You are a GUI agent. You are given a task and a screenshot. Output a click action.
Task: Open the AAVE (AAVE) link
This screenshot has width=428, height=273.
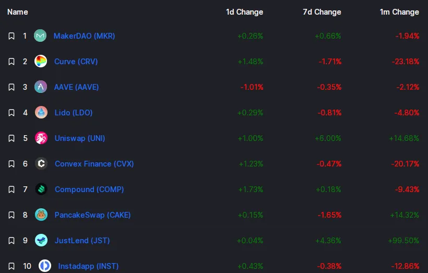tap(76, 87)
